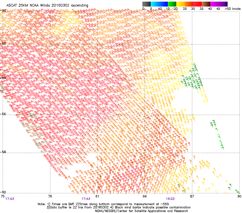Click the cyan 5–10 knots legend color

155,4
